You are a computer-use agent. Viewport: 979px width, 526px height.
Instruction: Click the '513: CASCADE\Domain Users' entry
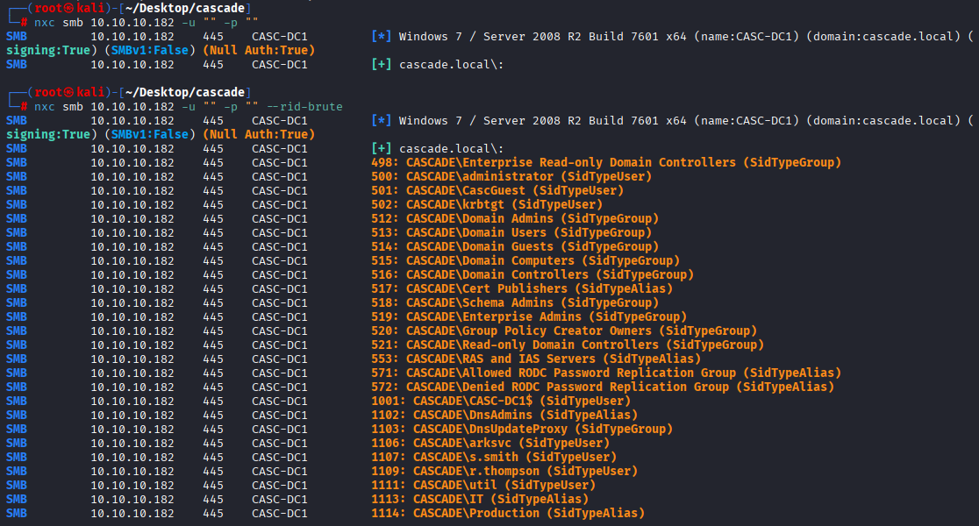coord(511,232)
